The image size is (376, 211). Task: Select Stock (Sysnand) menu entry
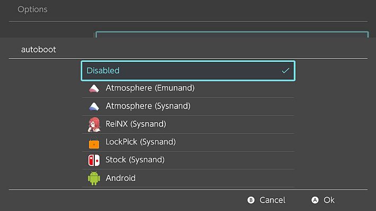coord(188,160)
